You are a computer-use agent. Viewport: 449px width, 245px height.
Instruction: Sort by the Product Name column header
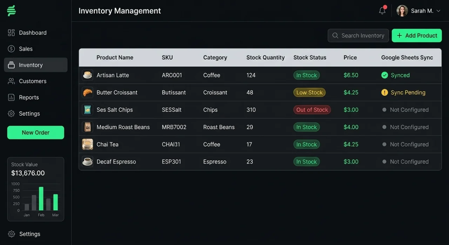click(115, 58)
